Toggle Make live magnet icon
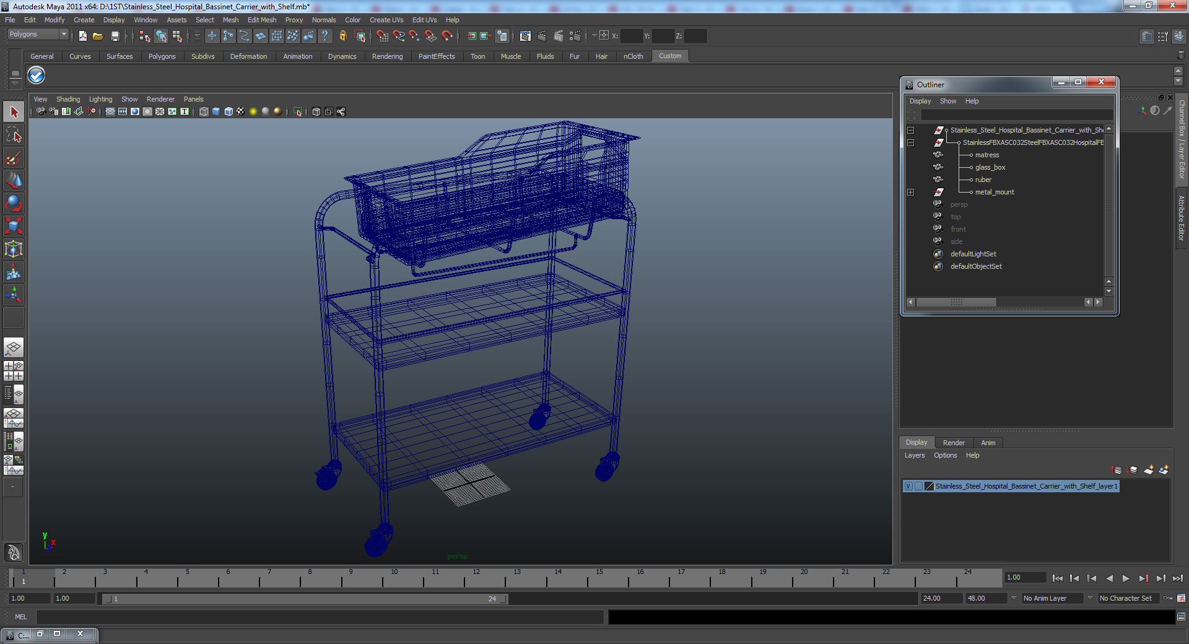Image resolution: width=1189 pixels, height=644 pixels. [x=447, y=36]
